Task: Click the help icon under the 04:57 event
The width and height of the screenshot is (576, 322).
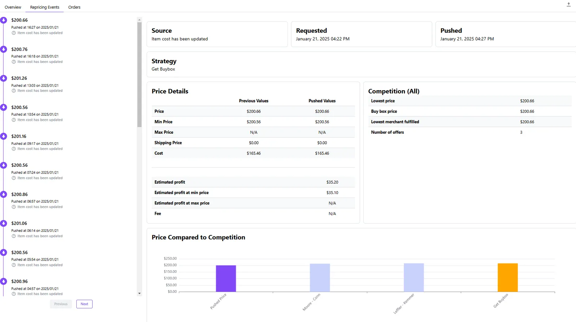Action: point(14,294)
